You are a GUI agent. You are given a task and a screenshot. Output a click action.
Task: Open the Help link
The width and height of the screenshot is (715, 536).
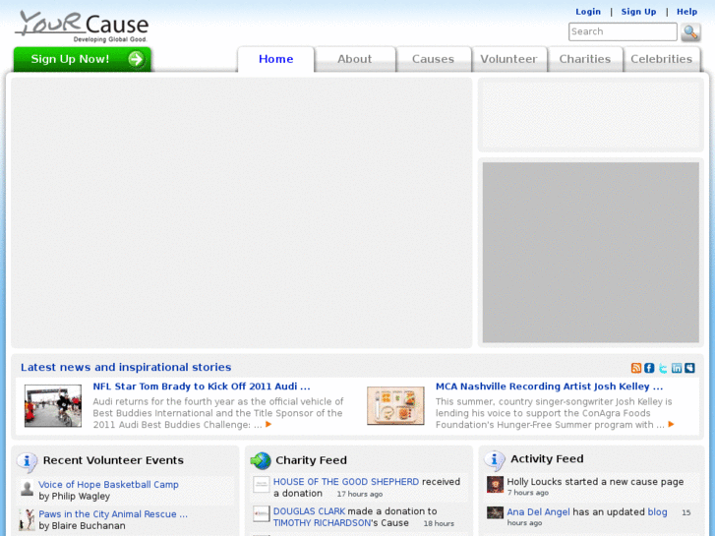tap(686, 12)
